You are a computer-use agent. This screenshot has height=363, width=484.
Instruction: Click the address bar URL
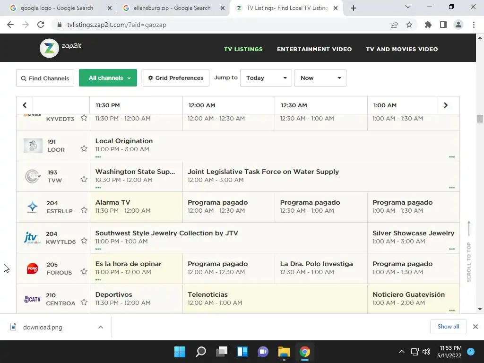[117, 25]
